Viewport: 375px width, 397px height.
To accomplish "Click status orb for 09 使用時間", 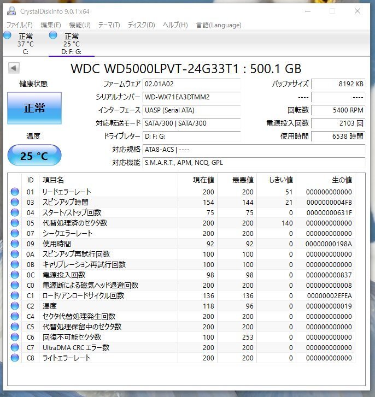I will (15, 244).
